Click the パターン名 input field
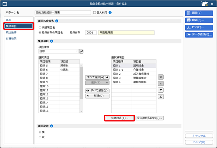217x148 pixels. 63,13
